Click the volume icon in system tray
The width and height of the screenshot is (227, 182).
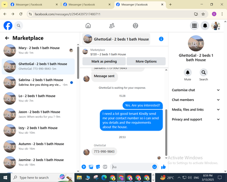click(190, 177)
